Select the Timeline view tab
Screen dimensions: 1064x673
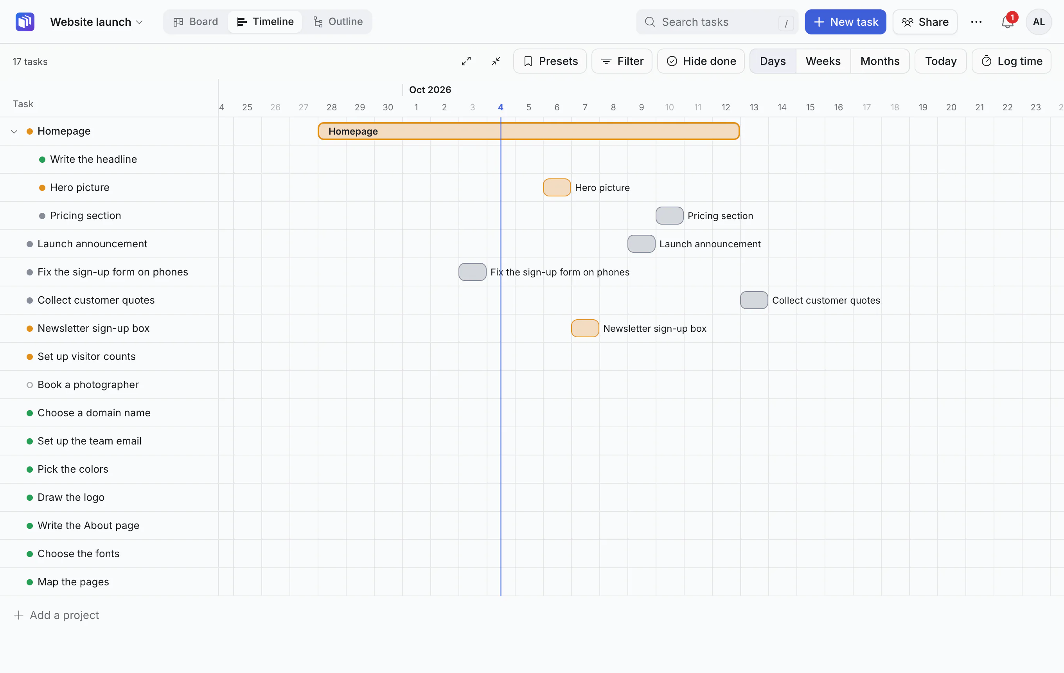pos(265,22)
